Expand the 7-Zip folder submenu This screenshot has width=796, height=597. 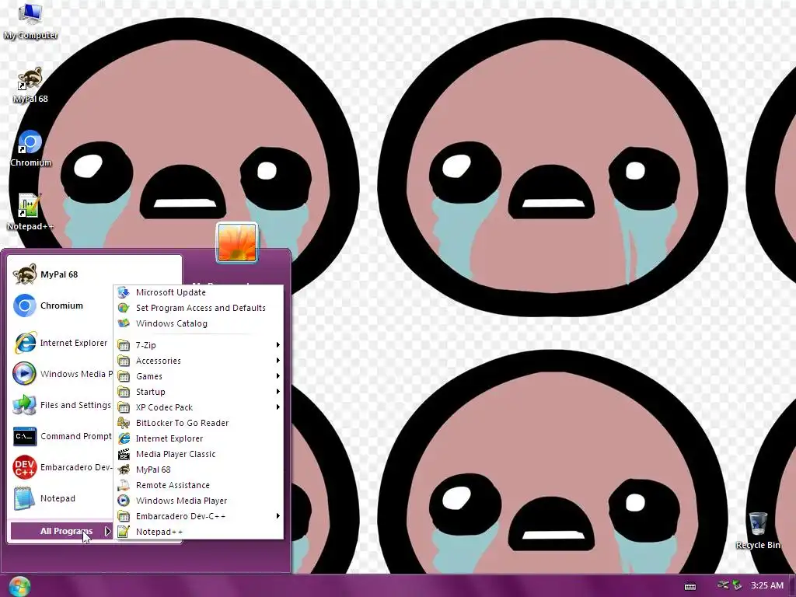pos(198,345)
